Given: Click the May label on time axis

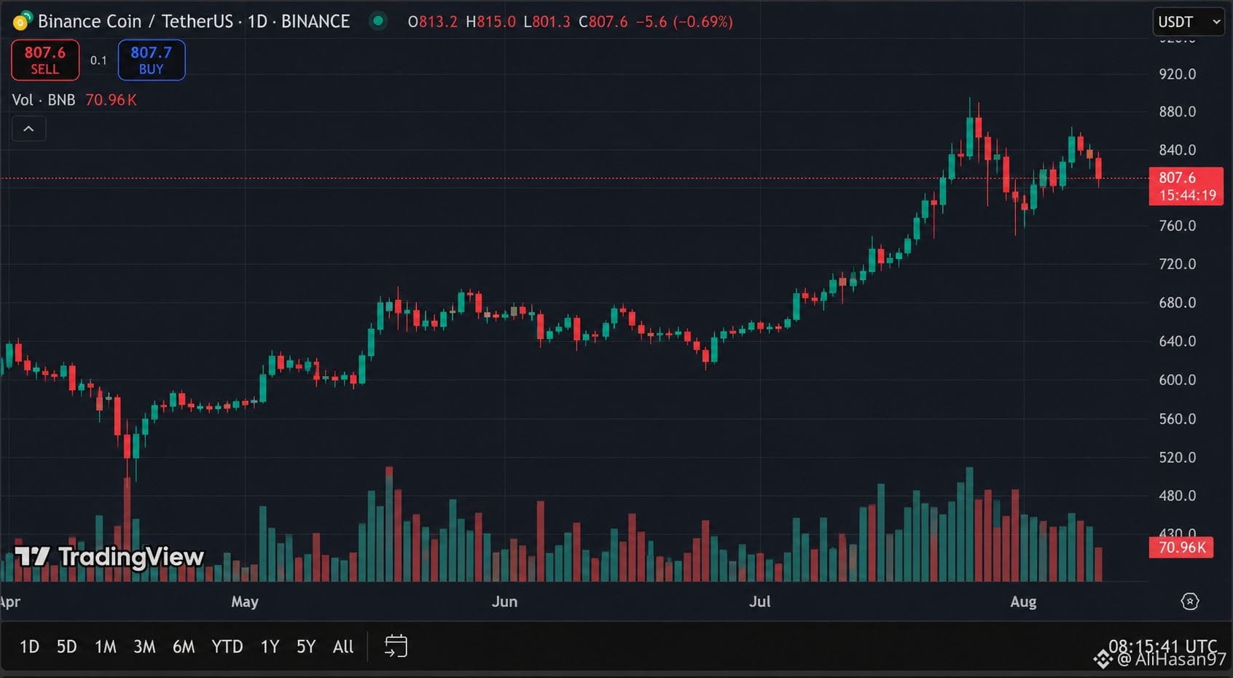Looking at the screenshot, I should [x=245, y=601].
